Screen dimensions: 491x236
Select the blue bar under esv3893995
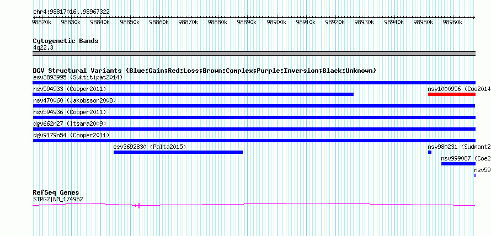coord(254,83)
